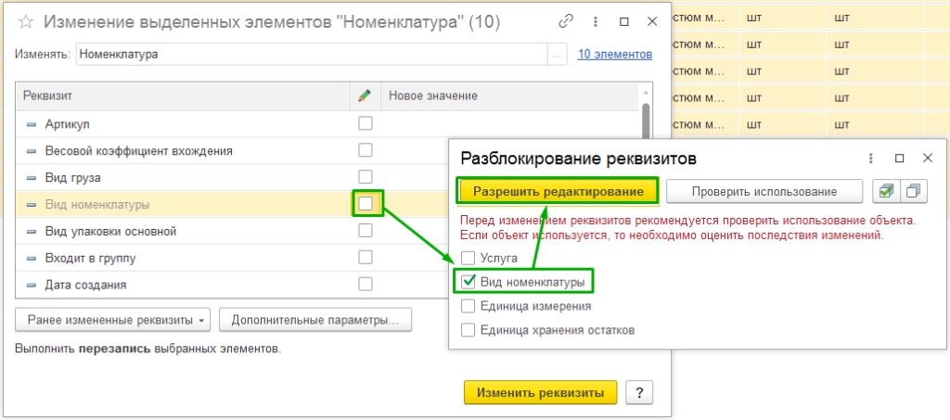This screenshot has height=420, width=950.
Task: Click the pencil icon column header
Action: click(365, 95)
